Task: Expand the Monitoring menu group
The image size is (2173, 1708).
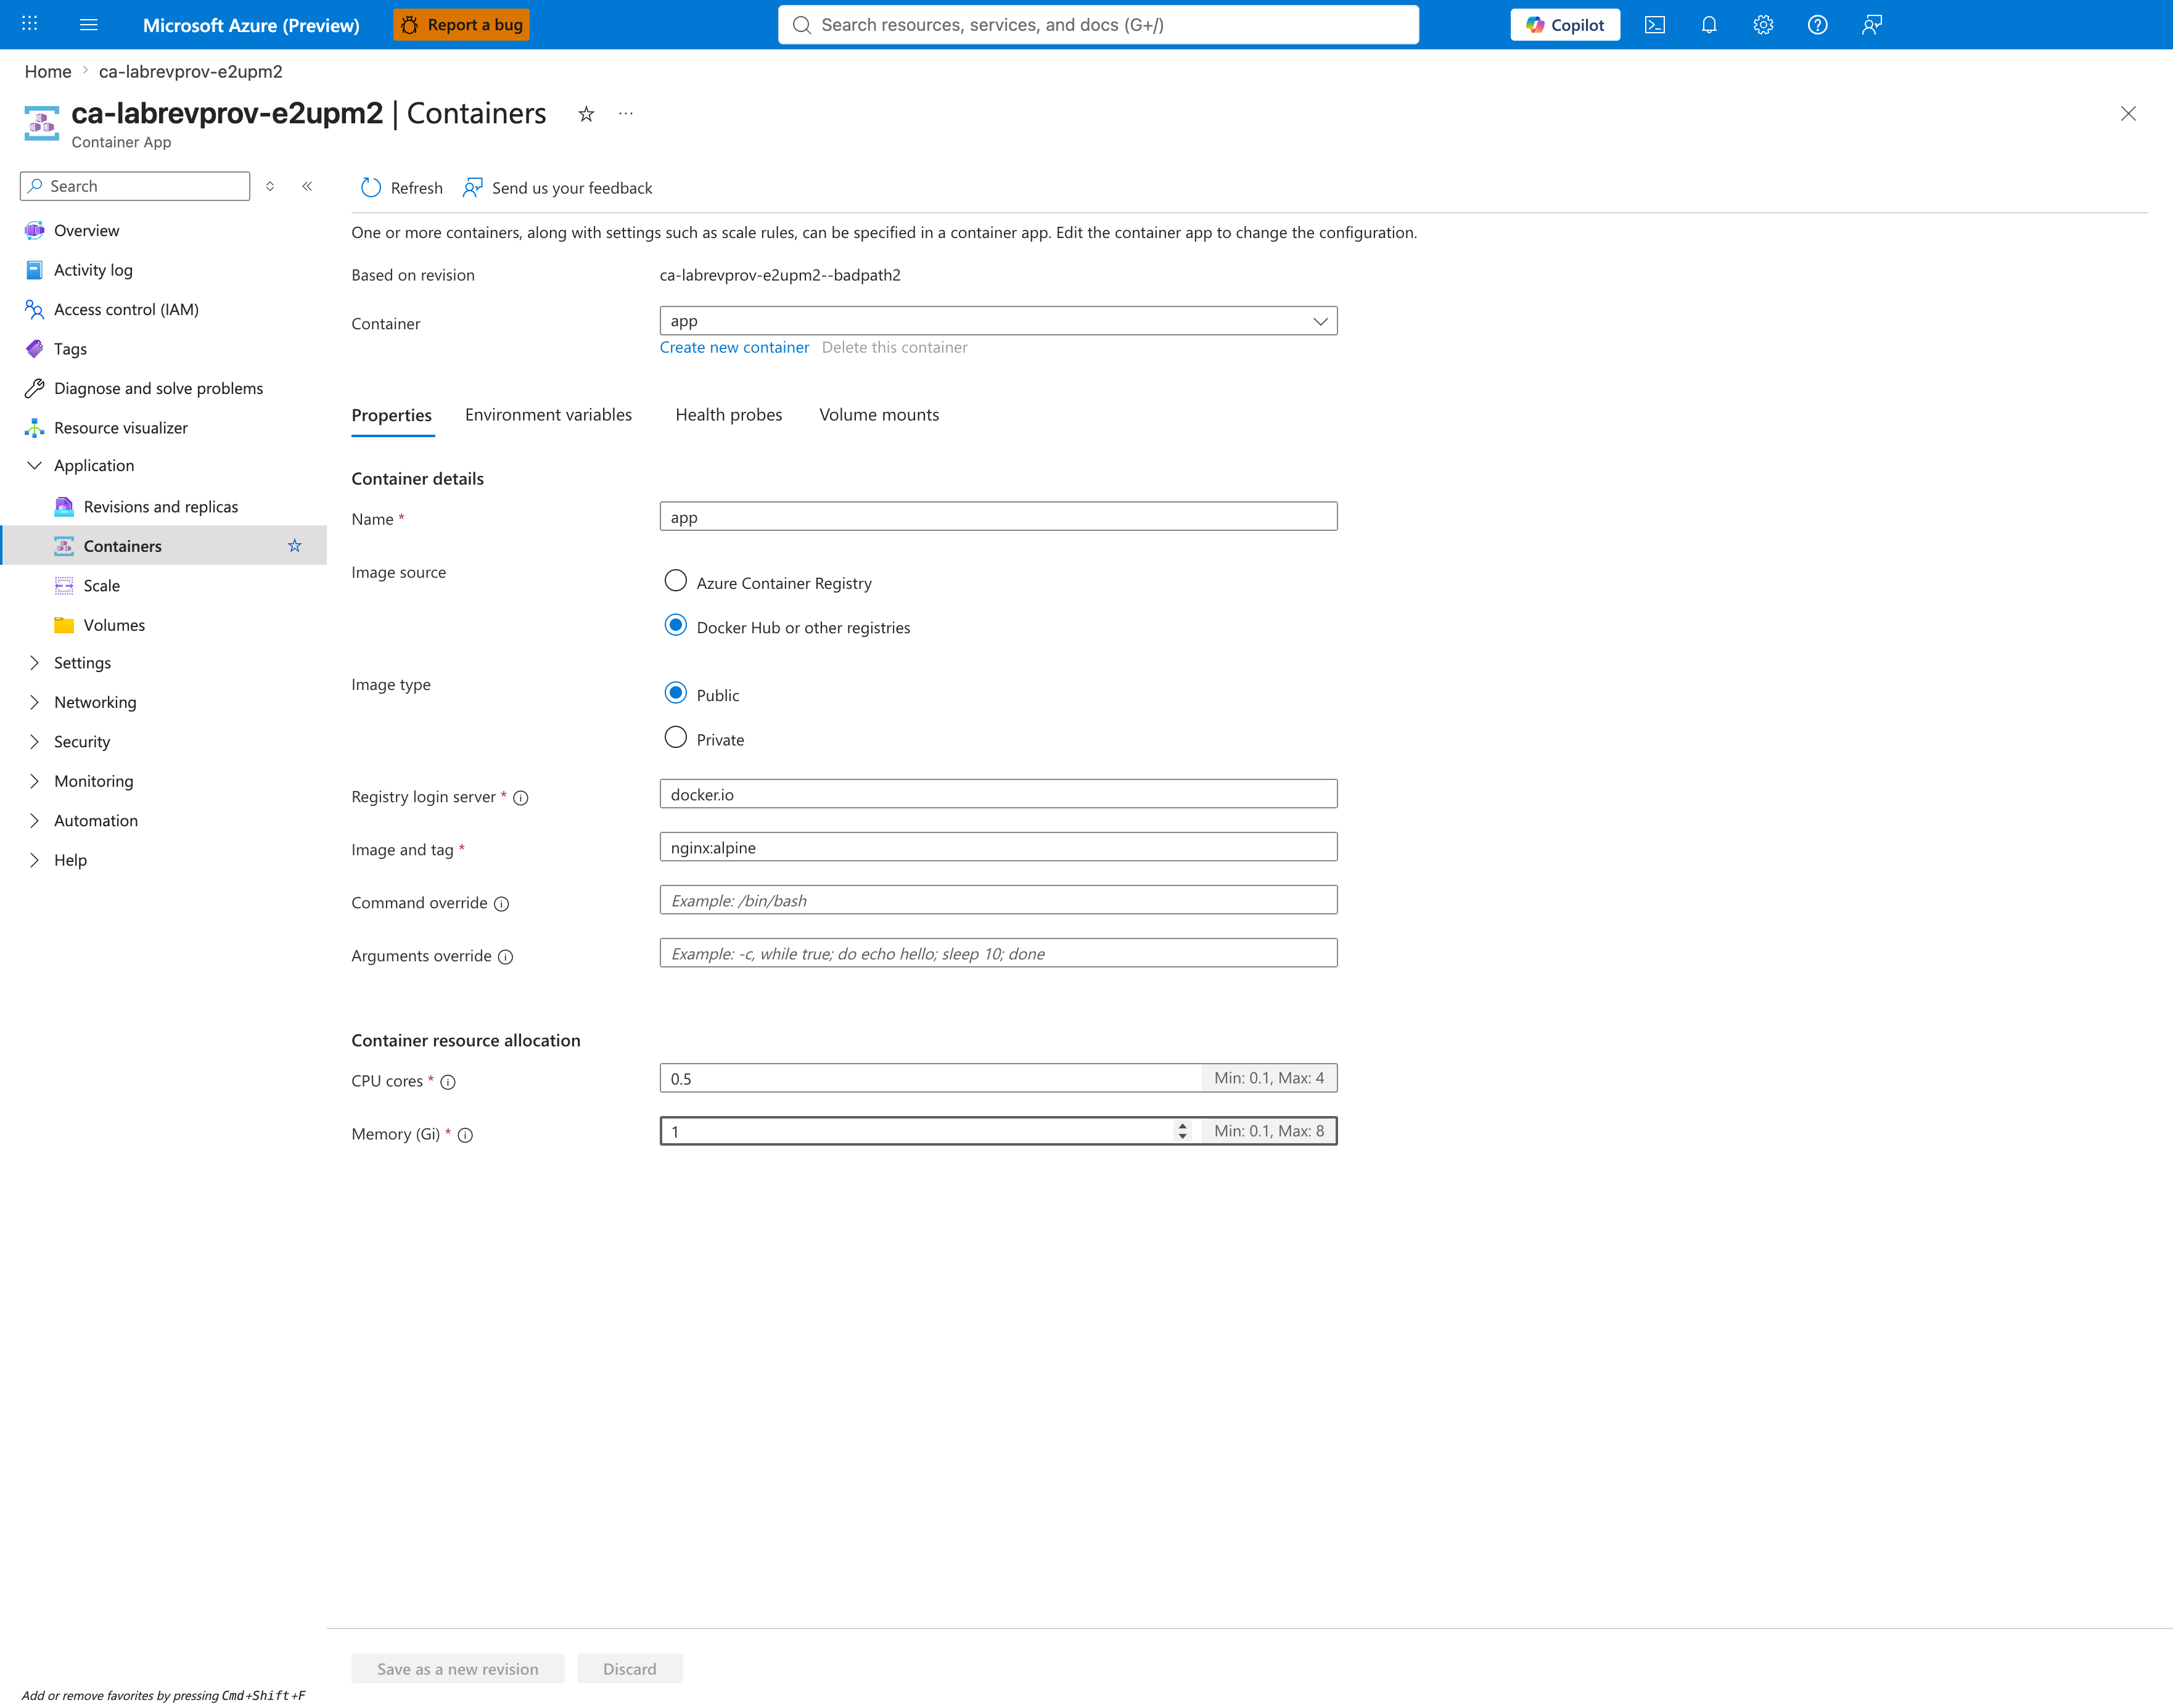Action: point(34,782)
